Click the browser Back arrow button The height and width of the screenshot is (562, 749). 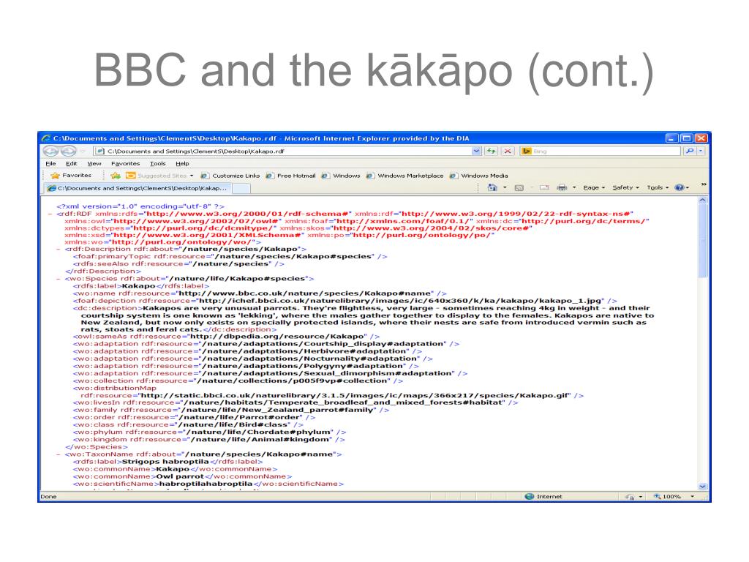[x=50, y=151]
